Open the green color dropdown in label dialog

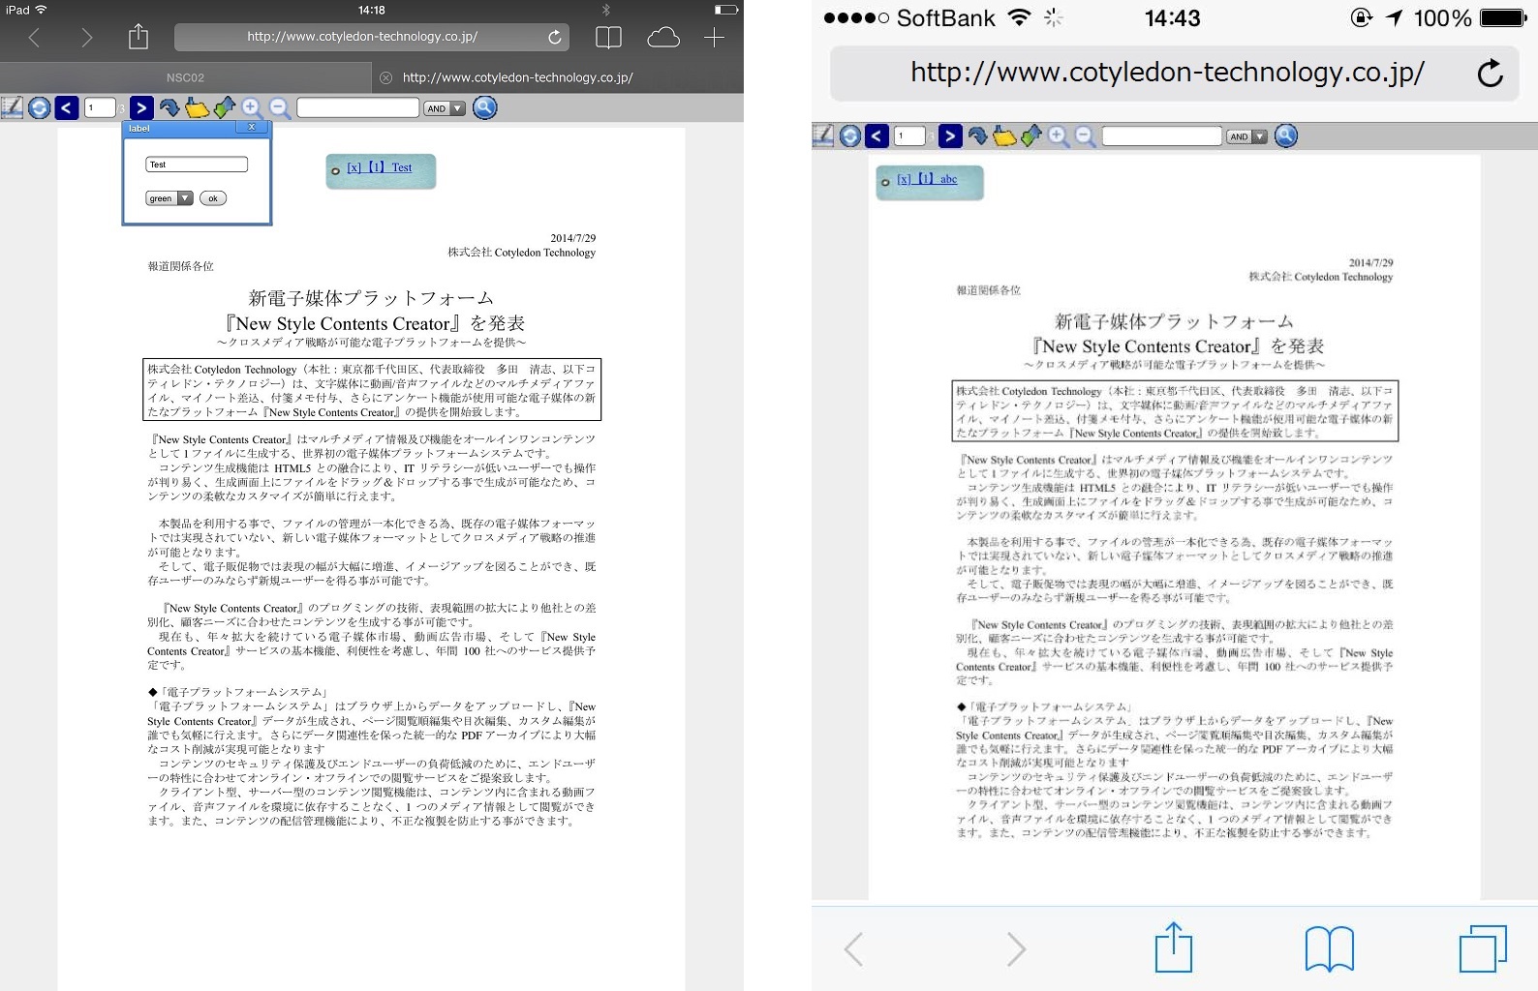pos(169,198)
